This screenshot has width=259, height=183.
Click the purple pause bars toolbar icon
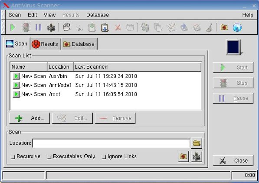point(38,27)
